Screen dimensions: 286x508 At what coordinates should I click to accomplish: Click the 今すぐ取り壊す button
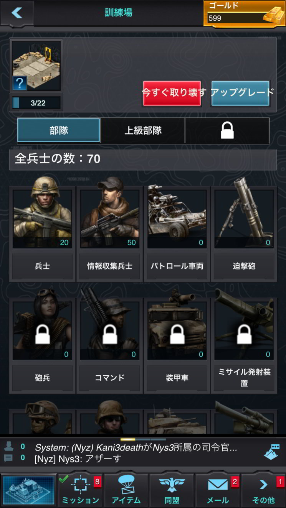click(x=172, y=93)
